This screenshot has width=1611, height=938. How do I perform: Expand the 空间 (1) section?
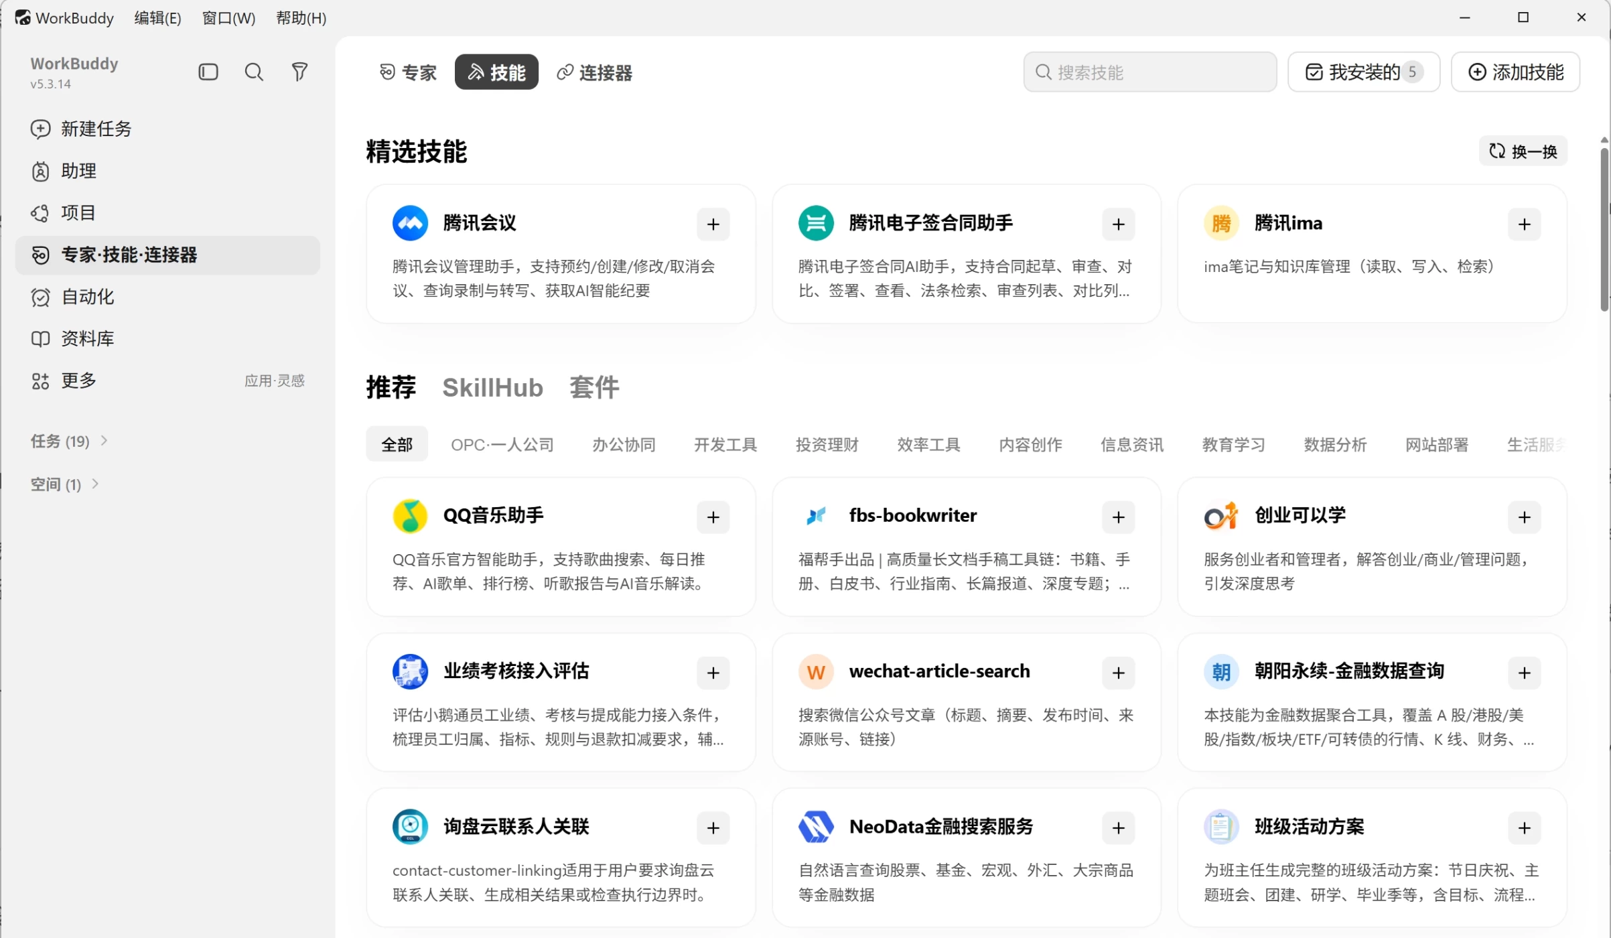(65, 484)
